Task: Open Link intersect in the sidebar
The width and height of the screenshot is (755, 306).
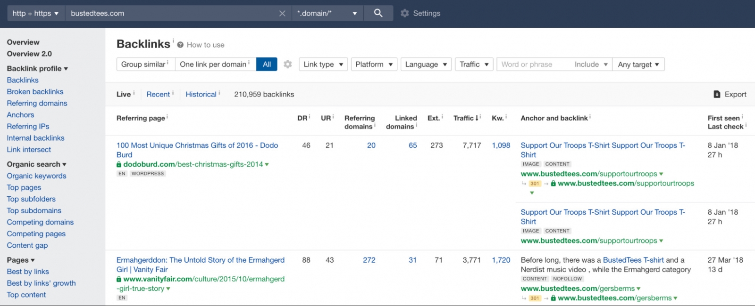Action: tap(29, 149)
